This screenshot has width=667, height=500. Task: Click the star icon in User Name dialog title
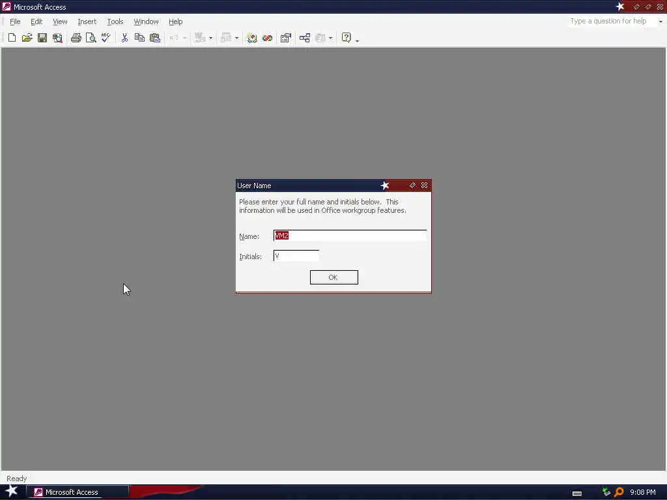384,186
